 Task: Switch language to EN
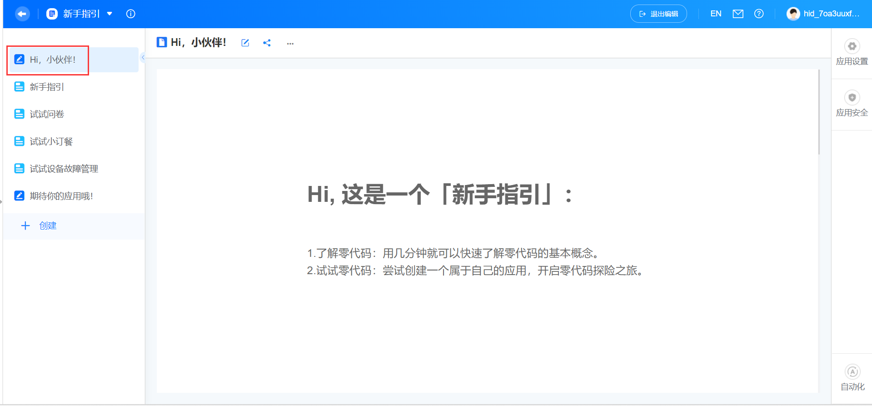716,14
